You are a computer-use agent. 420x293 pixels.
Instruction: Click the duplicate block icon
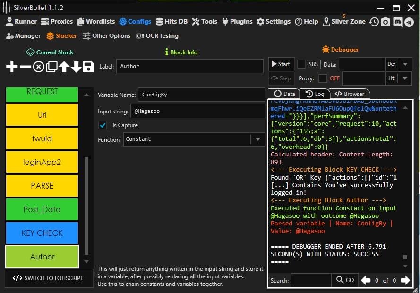tap(51, 67)
